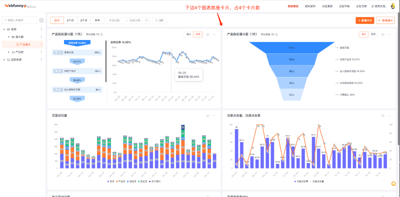Switch the 1天 funnel card to 趋势 view
Image resolution: width=400 pixels, height=197 pixels.
coord(373,34)
